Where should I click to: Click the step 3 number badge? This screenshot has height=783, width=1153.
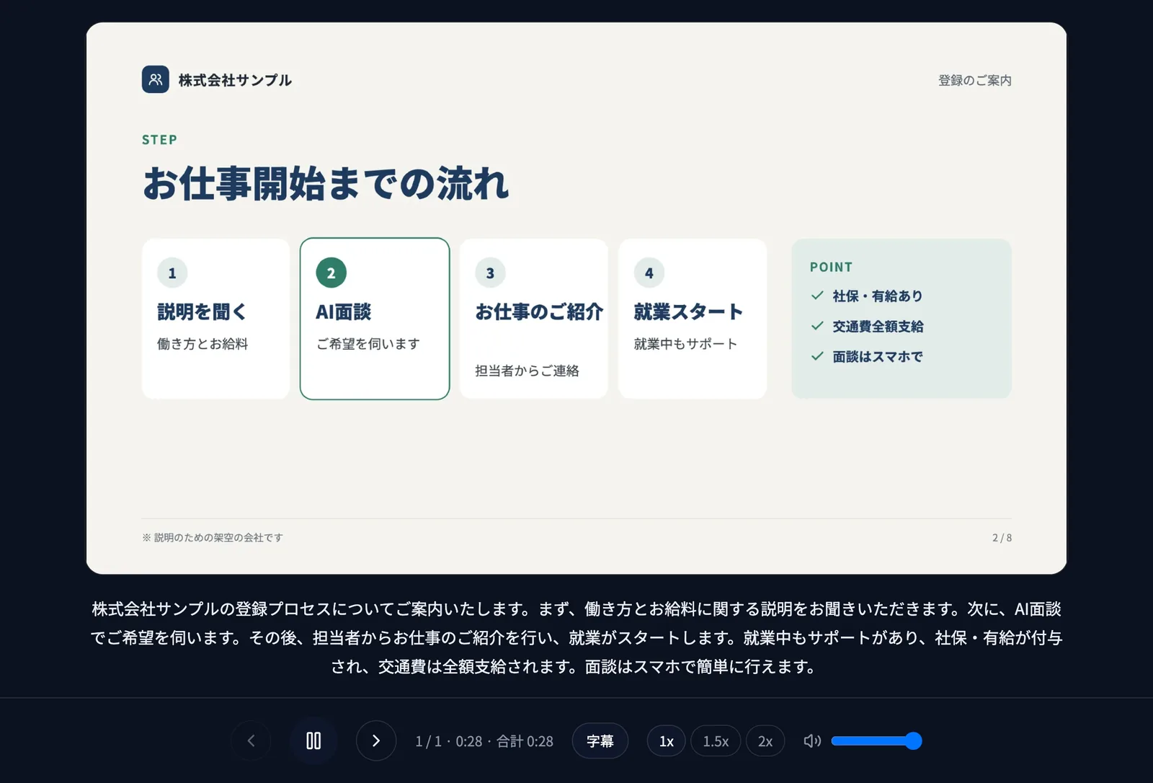pyautogui.click(x=490, y=273)
